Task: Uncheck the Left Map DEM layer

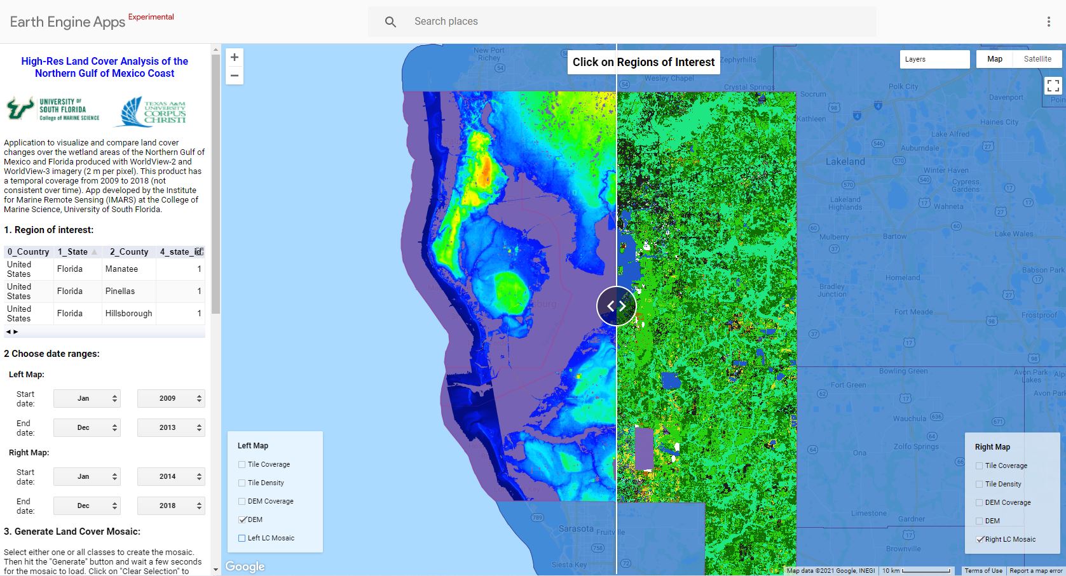Action: coord(242,519)
